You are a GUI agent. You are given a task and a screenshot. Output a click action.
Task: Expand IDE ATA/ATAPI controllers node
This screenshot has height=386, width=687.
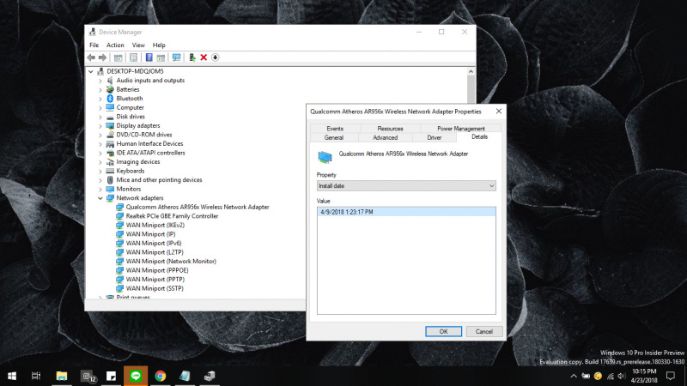100,154
